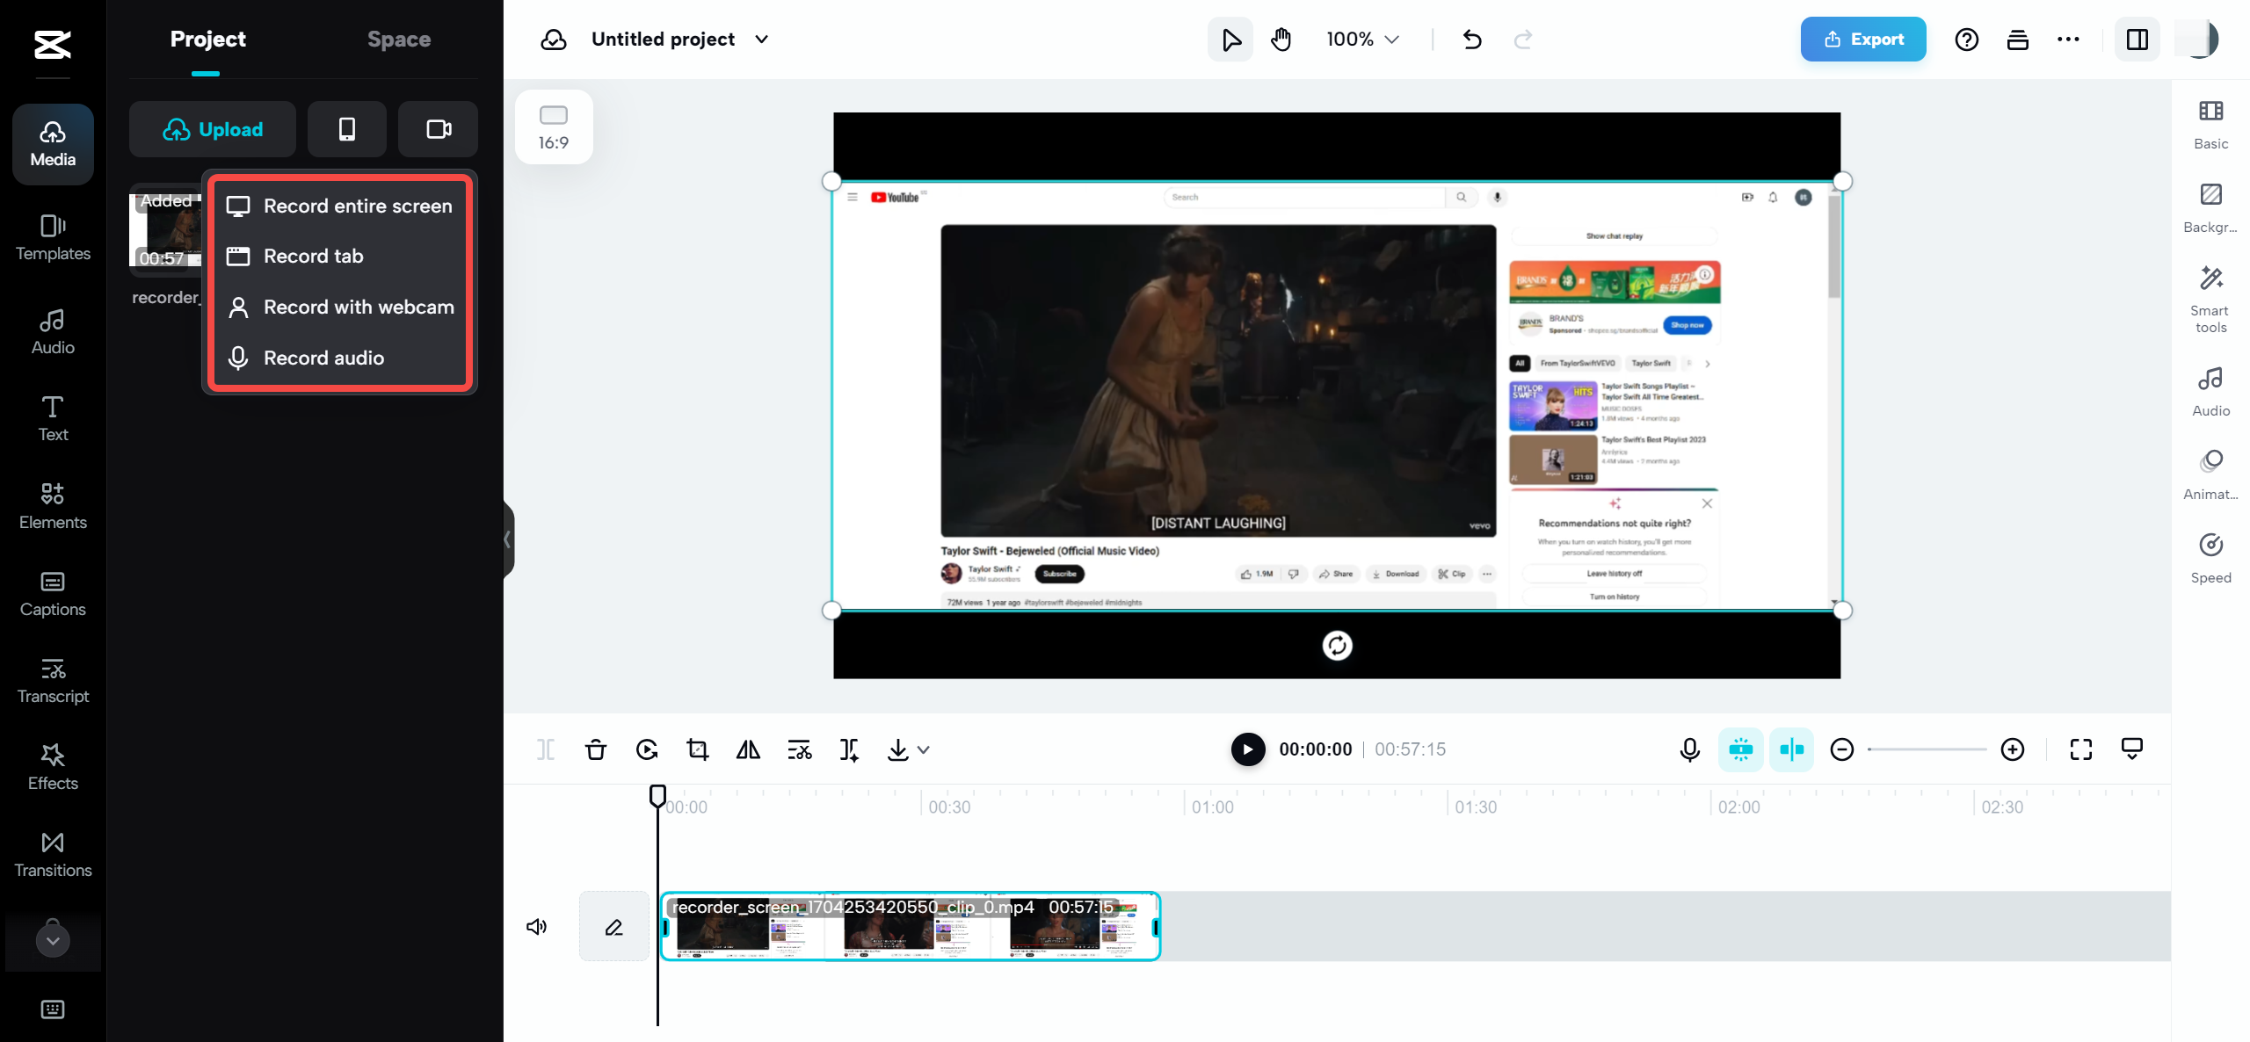Click the Export button
This screenshot has width=2250, height=1042.
1862,39
